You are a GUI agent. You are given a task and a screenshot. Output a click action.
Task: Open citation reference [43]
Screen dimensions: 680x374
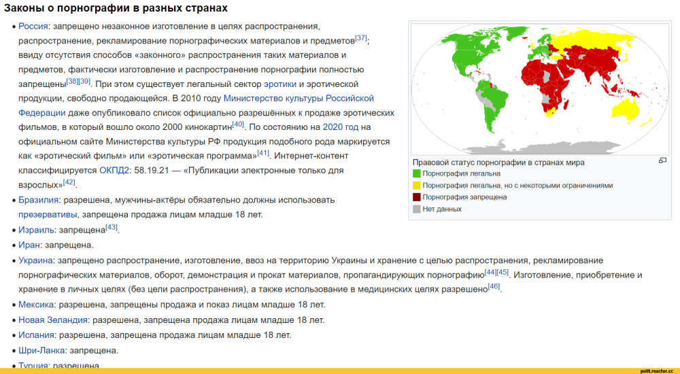click(x=112, y=227)
